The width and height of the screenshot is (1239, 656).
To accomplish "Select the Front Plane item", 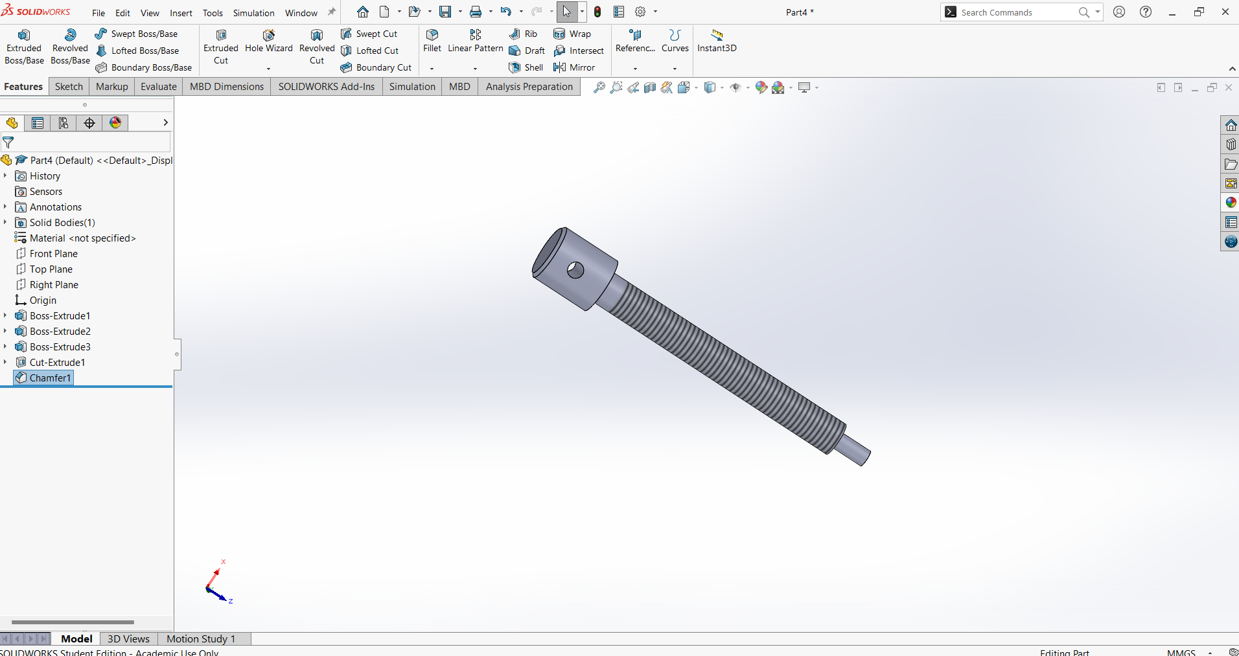I will (47, 253).
